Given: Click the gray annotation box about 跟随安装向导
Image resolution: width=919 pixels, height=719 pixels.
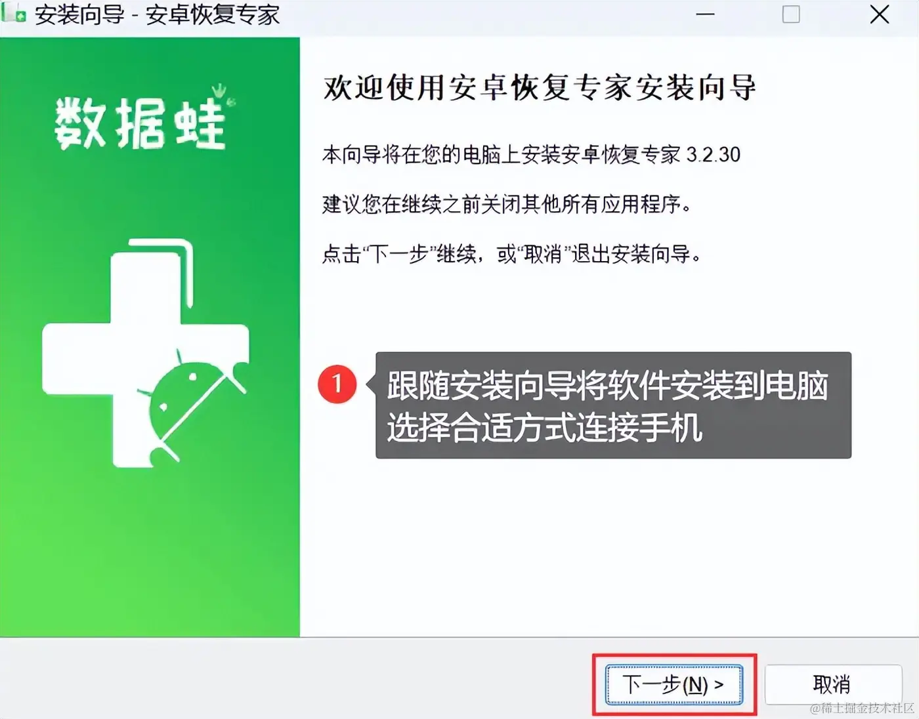Looking at the screenshot, I should [613, 405].
